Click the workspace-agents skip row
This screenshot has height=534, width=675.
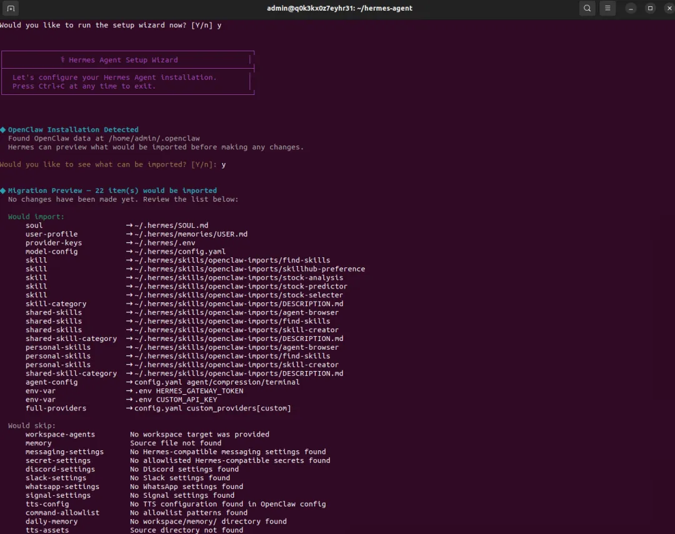(147, 435)
